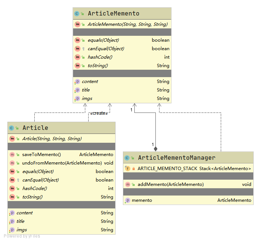Select the title property in ArticleMemento

tap(86, 90)
